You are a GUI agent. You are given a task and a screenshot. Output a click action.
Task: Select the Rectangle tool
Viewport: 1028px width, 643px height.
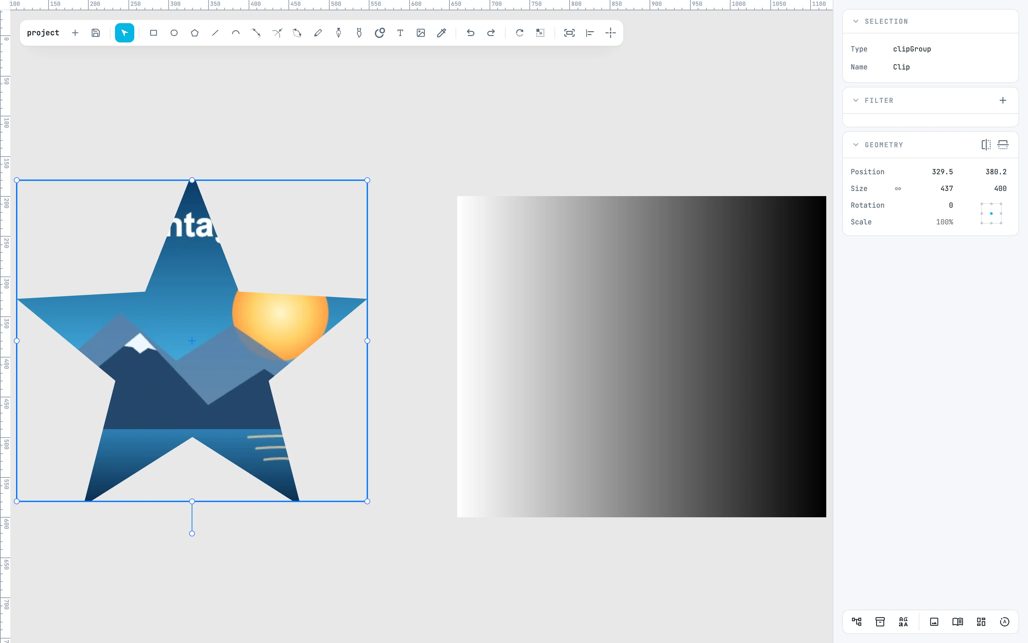coord(153,33)
